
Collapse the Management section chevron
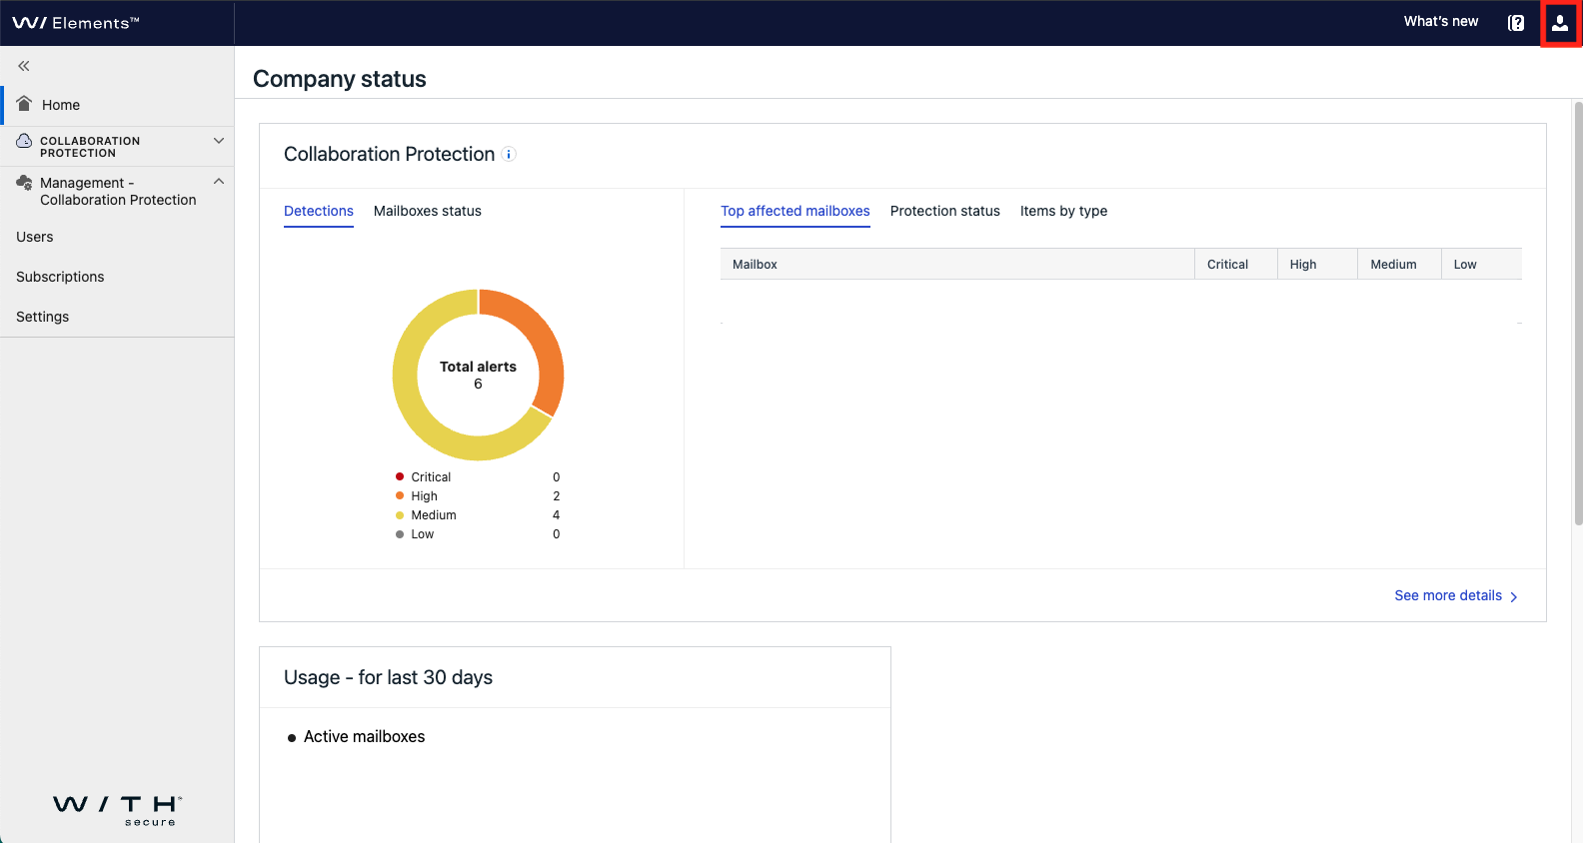(x=219, y=181)
